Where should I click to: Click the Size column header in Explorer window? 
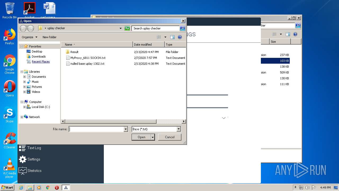tap(280, 42)
